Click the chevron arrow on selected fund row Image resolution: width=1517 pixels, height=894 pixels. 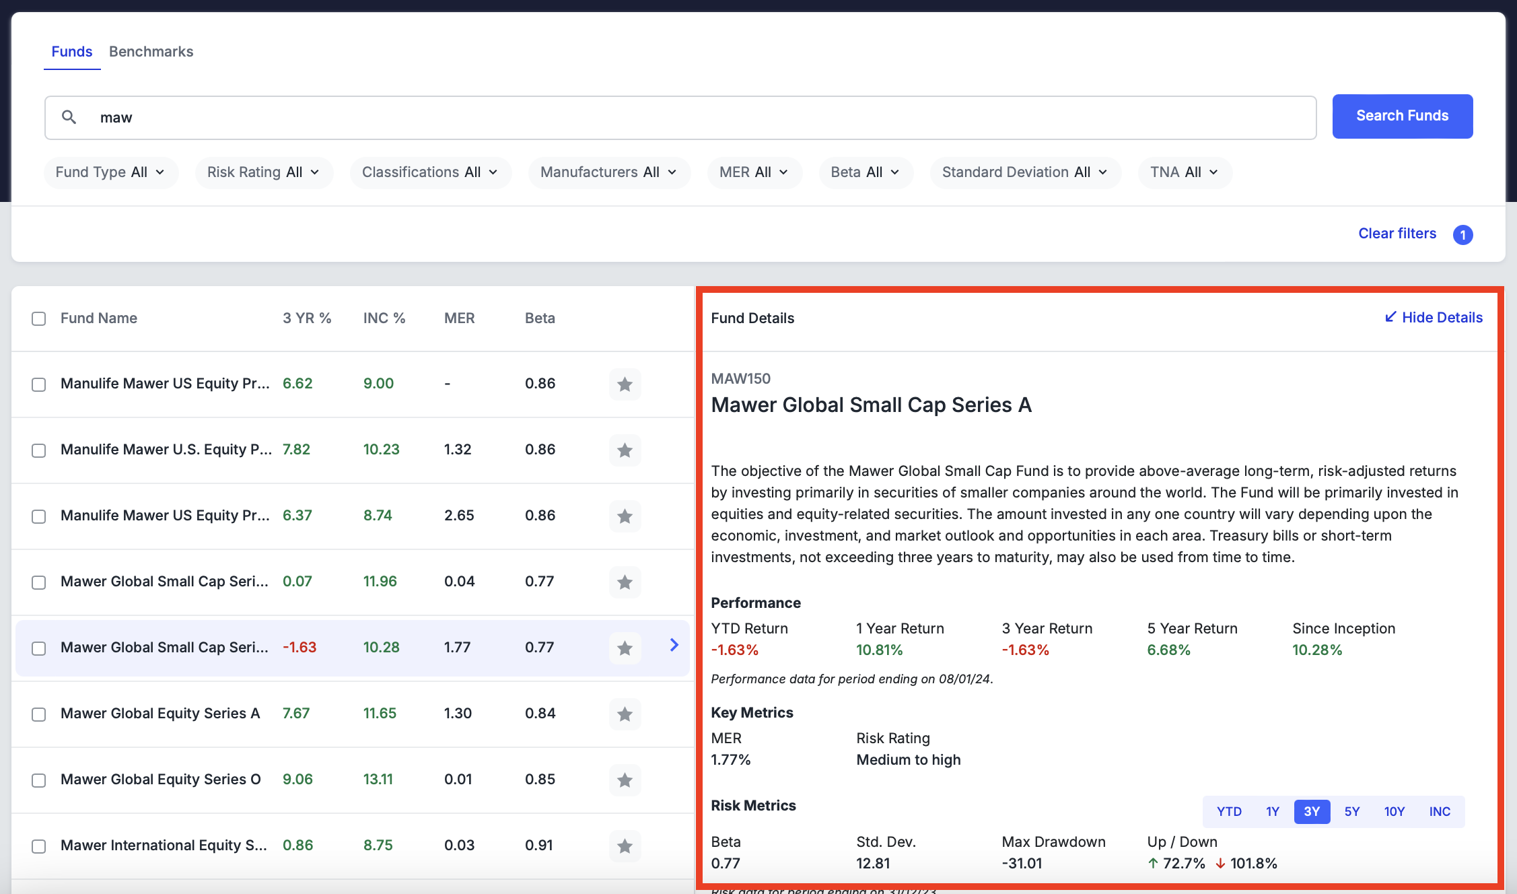(674, 645)
